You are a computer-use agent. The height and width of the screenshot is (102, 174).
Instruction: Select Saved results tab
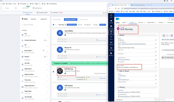coord(84,20)
